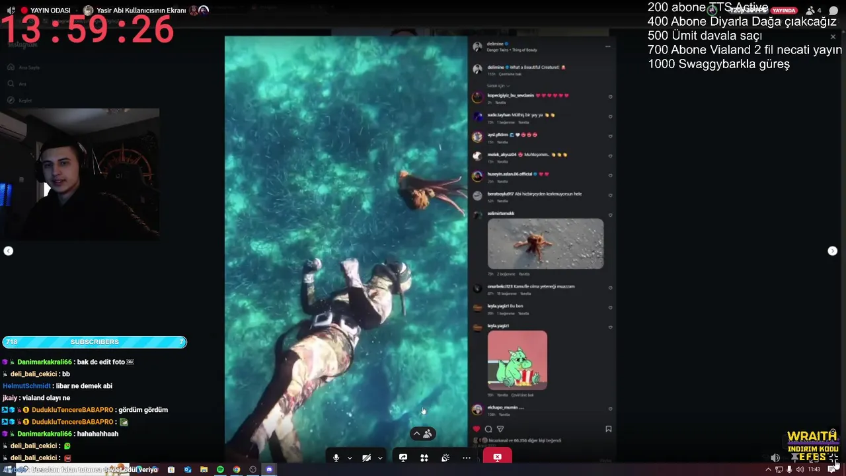Click the red disconnect call button
846x476 pixels.
click(497, 457)
